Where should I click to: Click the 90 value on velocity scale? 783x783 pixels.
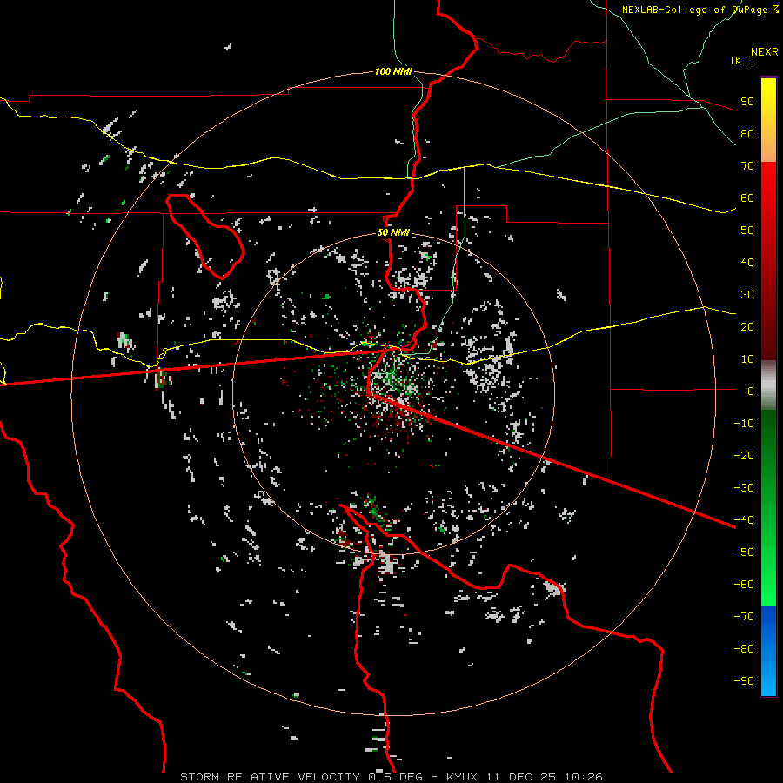(747, 102)
